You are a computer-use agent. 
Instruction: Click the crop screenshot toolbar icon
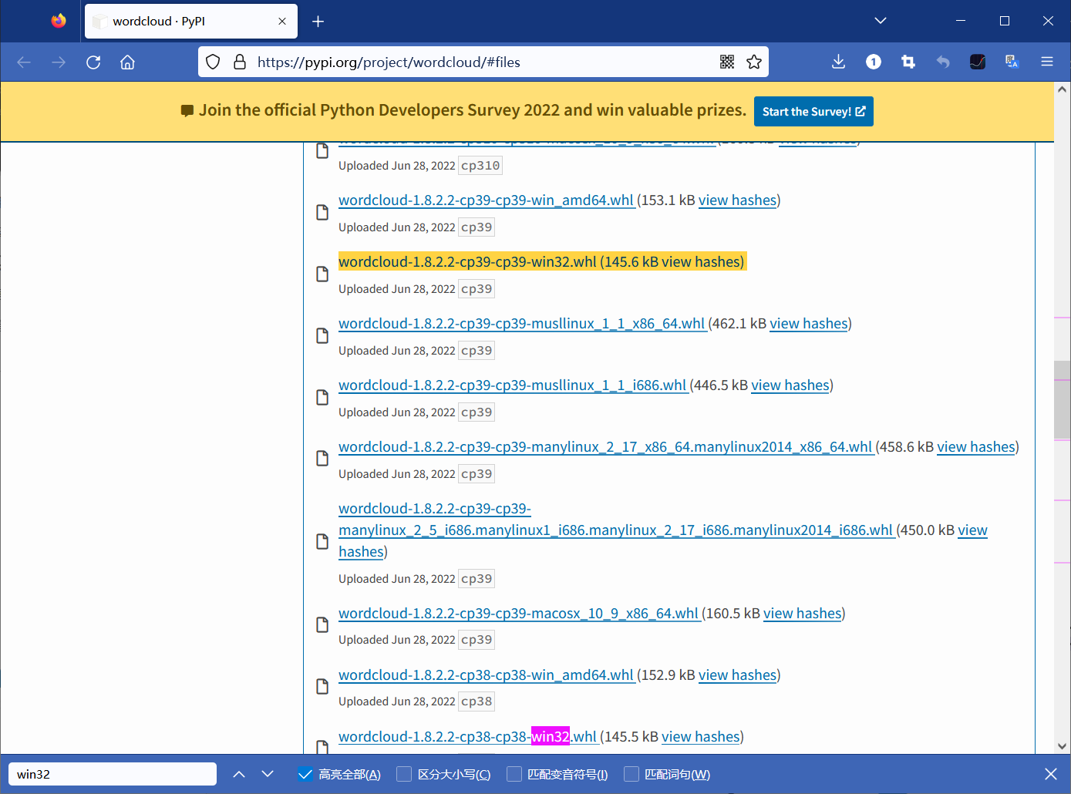(x=908, y=62)
